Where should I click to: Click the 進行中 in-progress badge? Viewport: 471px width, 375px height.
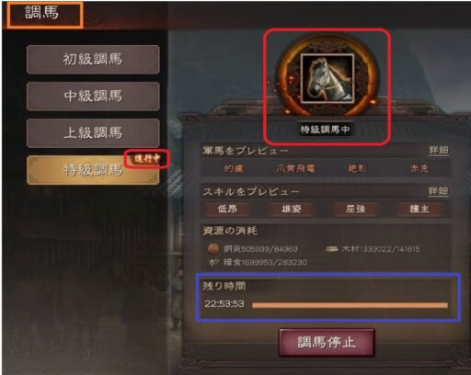pos(147,158)
